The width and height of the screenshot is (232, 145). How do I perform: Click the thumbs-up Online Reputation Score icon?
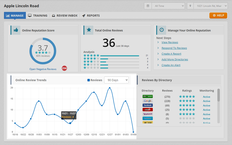click(16, 30)
